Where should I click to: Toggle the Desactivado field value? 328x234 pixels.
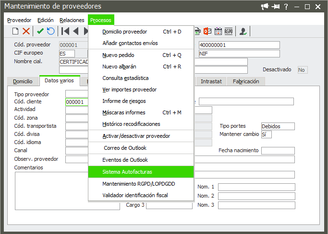point(302,70)
